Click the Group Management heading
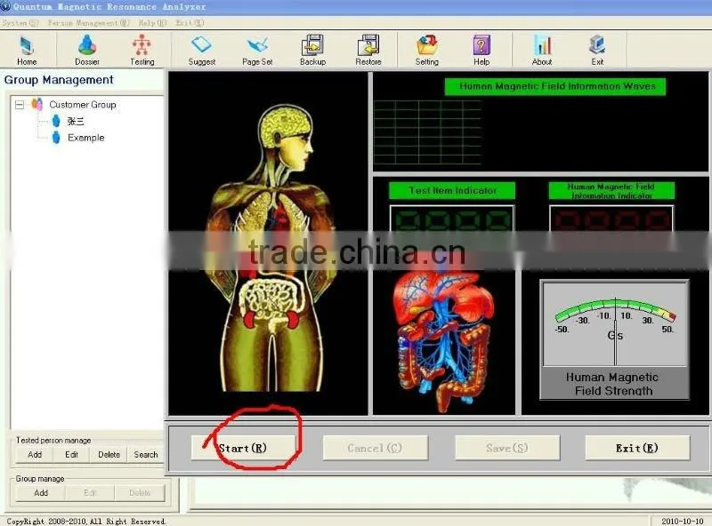 click(59, 80)
